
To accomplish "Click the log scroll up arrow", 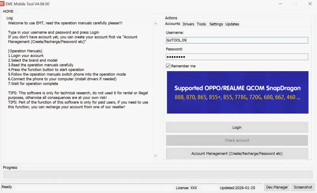I will coord(155,24).
